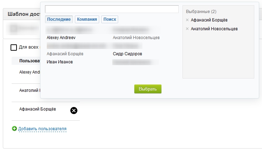Click black delete icon beside Афанасий Борщёв row
The image size is (262, 151).
click(x=74, y=111)
